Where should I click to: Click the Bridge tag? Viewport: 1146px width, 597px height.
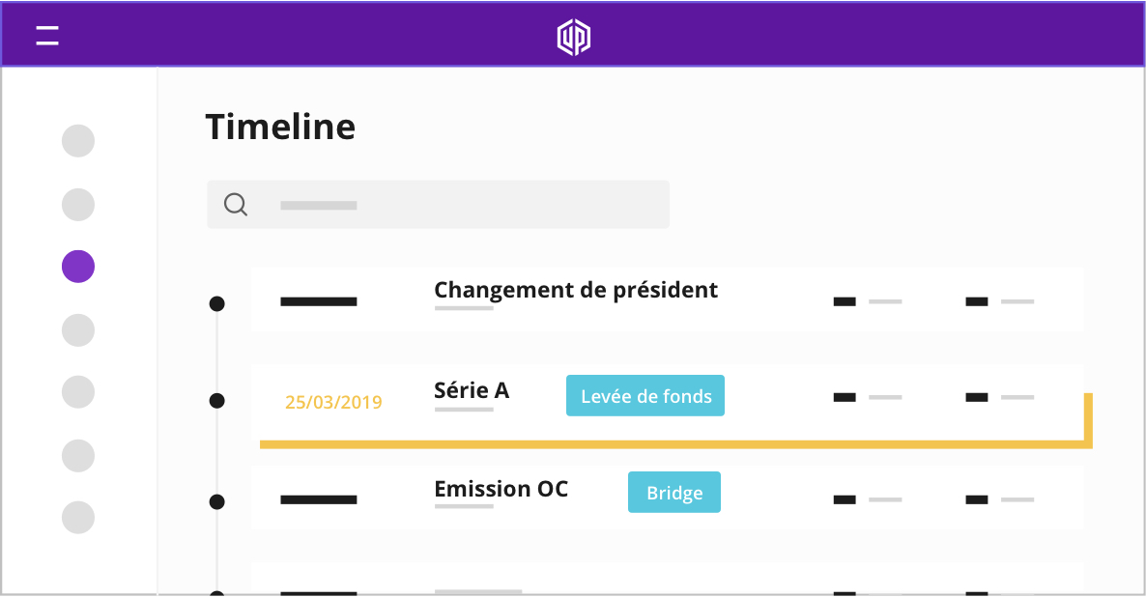pyautogui.click(x=673, y=492)
